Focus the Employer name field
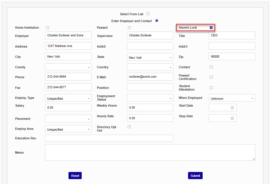Image resolution: width=270 pixels, height=184 pixels. click(x=68, y=36)
